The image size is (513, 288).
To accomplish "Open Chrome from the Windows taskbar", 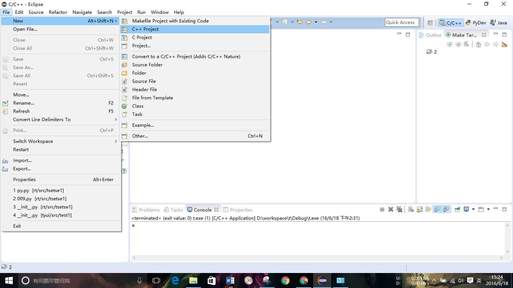I will pyautogui.click(x=285, y=280).
